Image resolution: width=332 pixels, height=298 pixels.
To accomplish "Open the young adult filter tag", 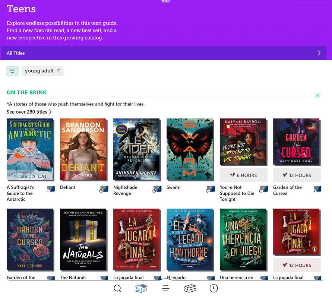I will click(x=42, y=71).
